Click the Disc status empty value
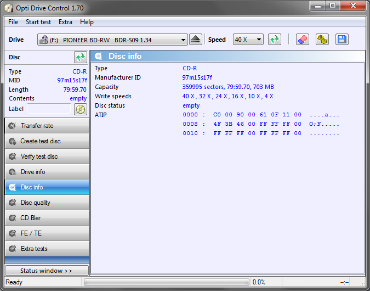Image resolution: width=370 pixels, height=291 pixels. tap(191, 105)
